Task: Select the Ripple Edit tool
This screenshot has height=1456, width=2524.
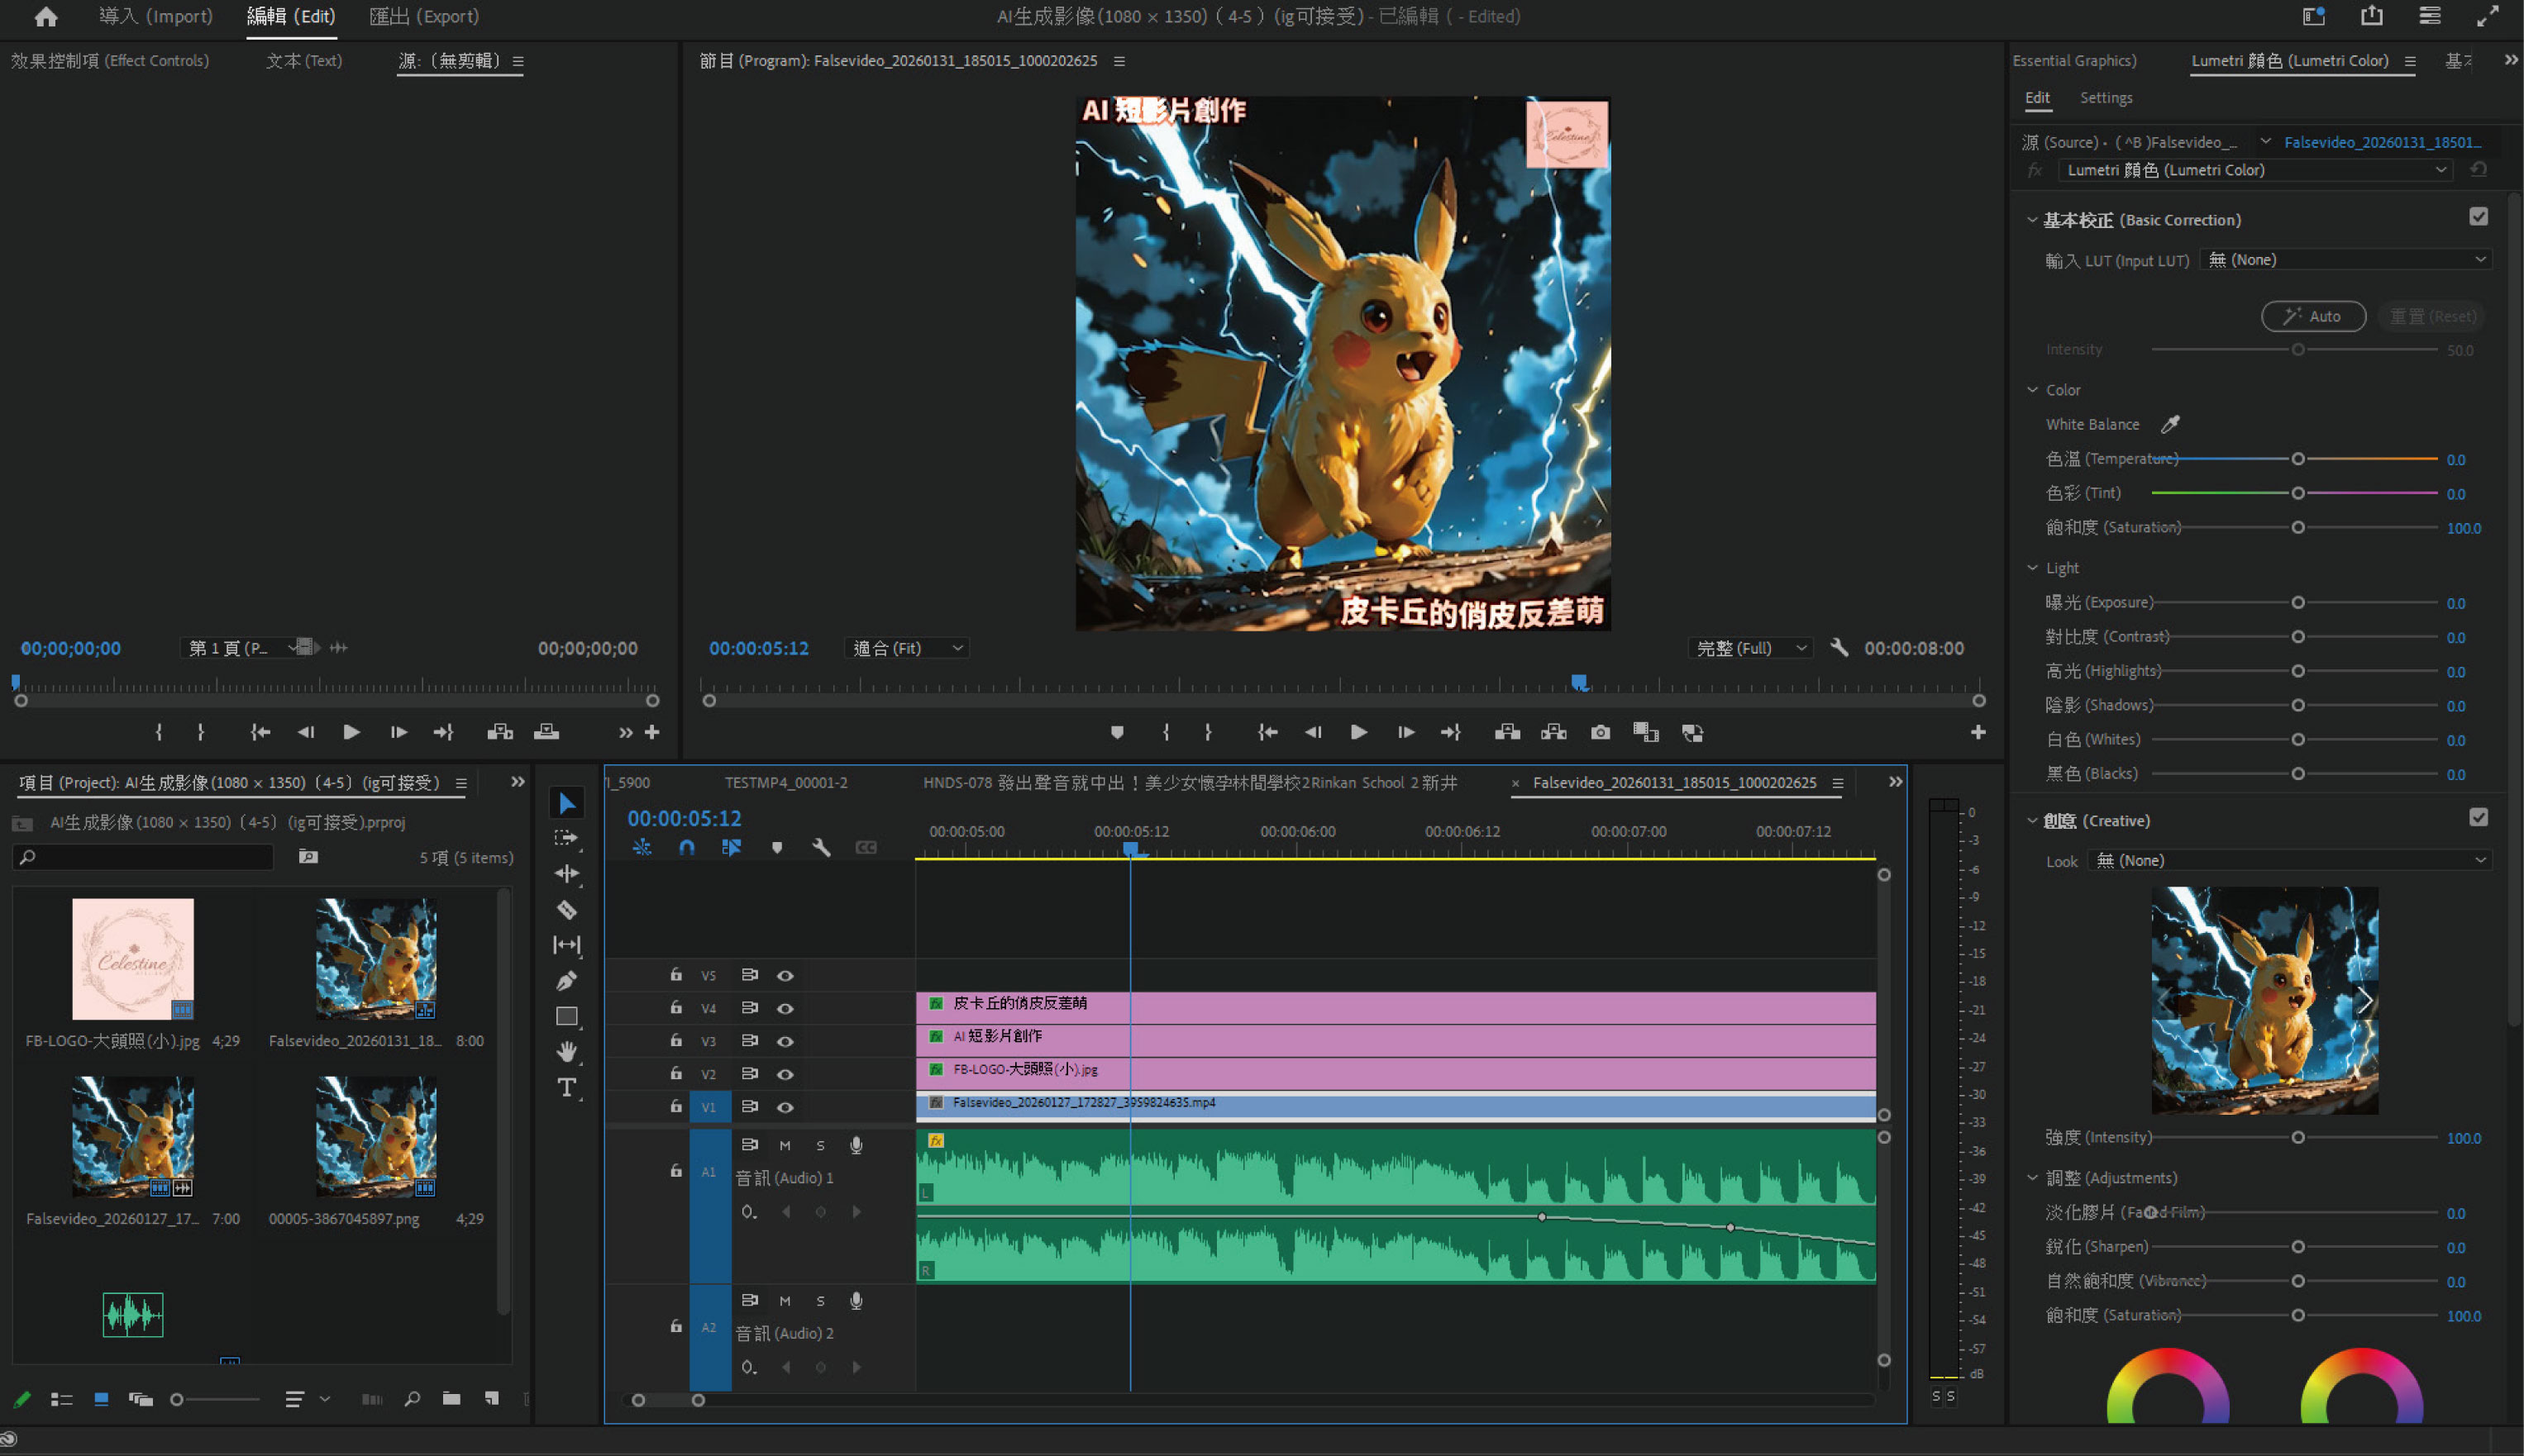Action: pos(566,873)
